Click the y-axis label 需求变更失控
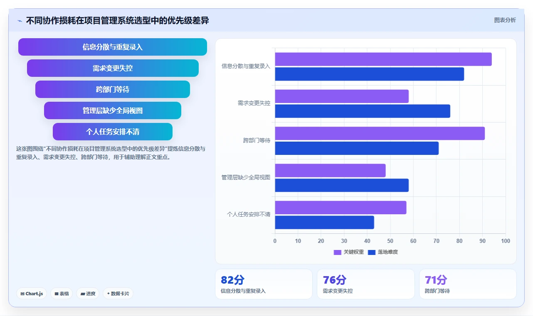Screen dimensions: 533x316 coord(254,103)
